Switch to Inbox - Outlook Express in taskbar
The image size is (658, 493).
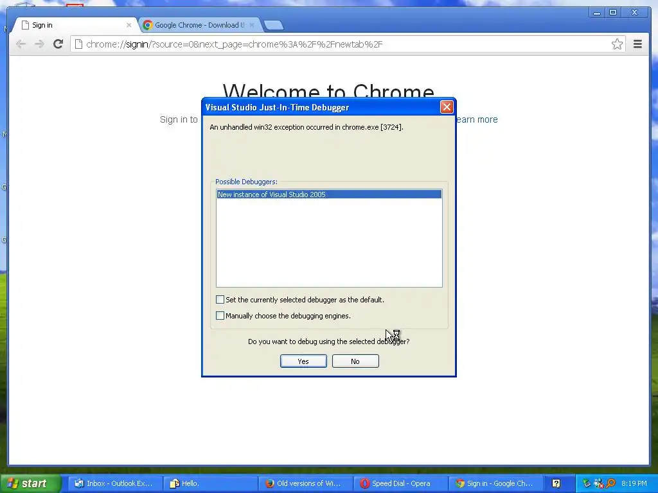click(x=114, y=483)
